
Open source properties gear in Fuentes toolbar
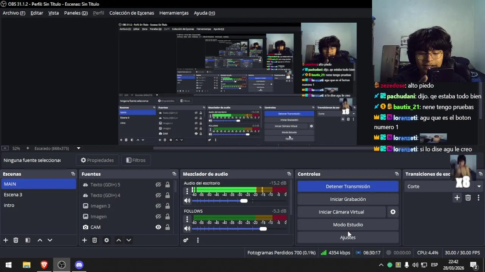[106, 240]
